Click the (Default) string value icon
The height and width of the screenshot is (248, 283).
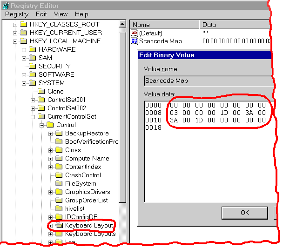pos(135,33)
